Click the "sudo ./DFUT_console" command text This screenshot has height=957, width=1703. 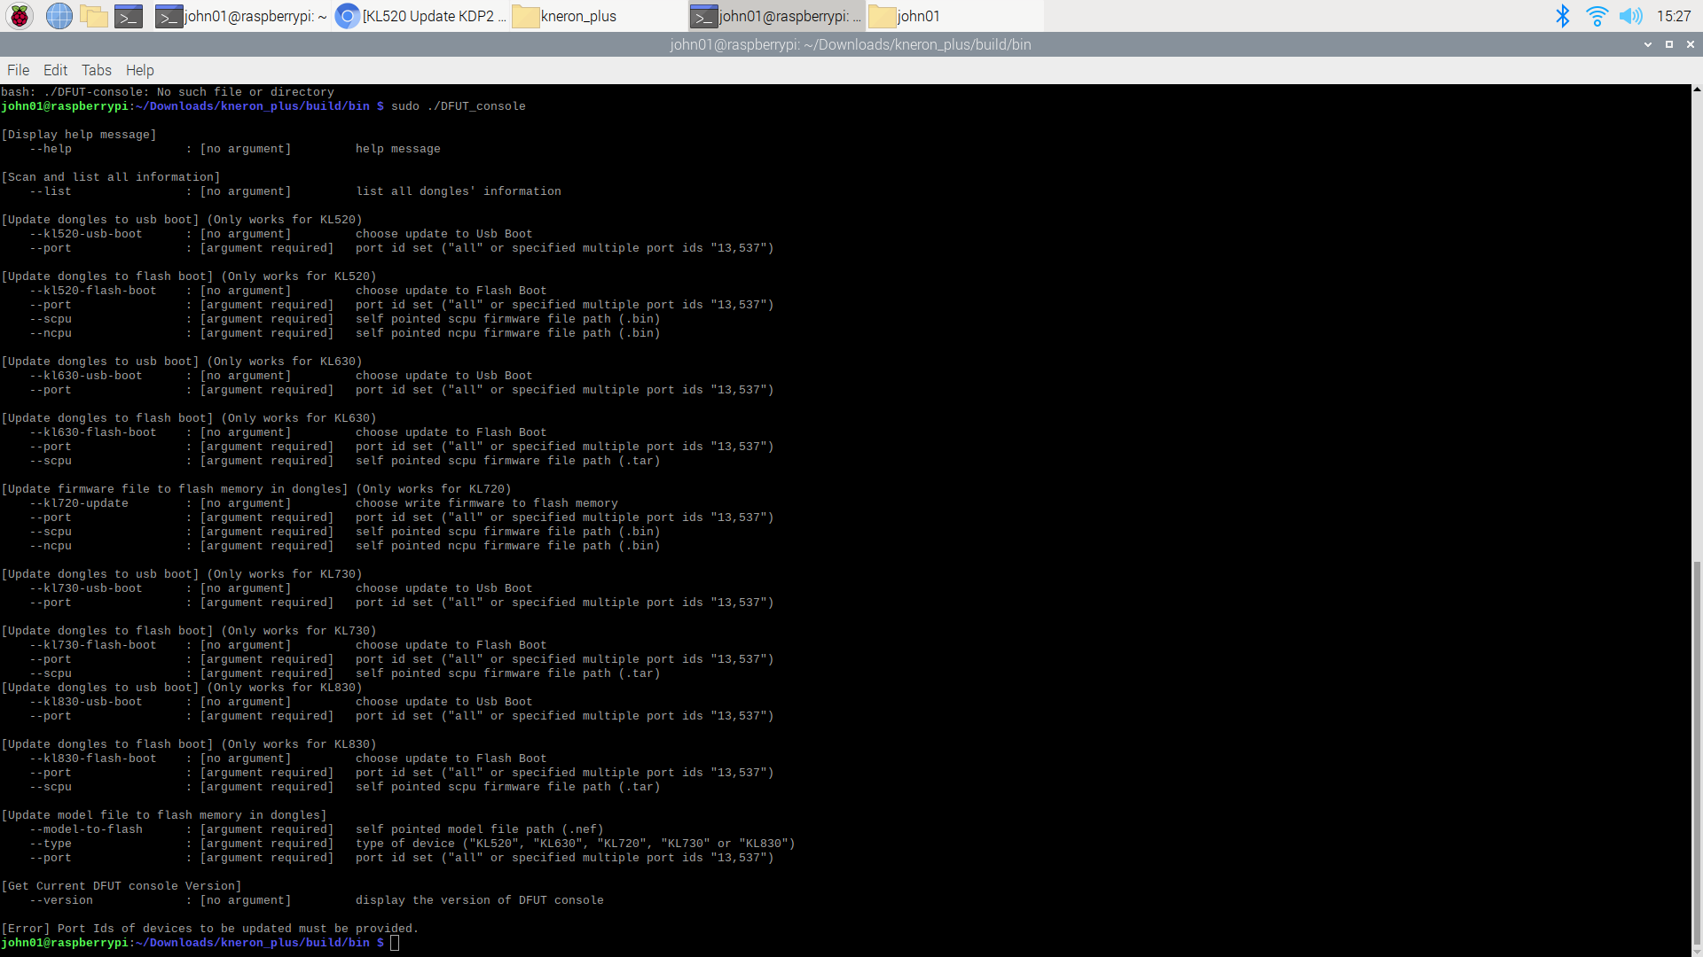(x=459, y=106)
